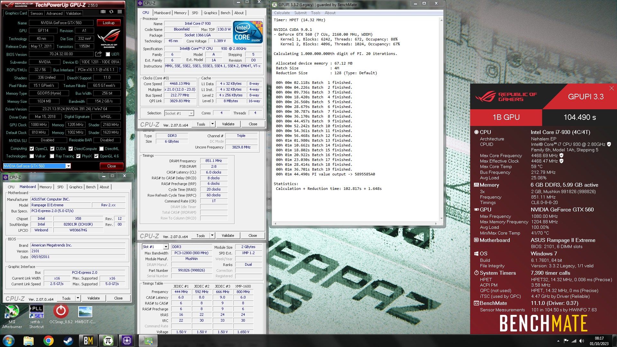617x347 pixels.
Task: Toggle the Ray Tracing checkbox
Action: (x=52, y=156)
